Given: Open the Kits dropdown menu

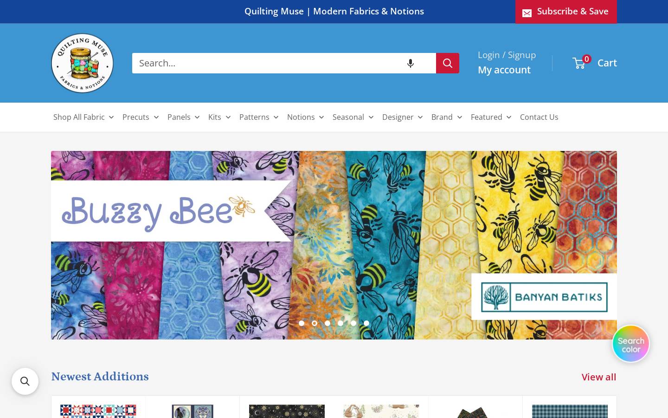Looking at the screenshot, I should click(x=219, y=117).
